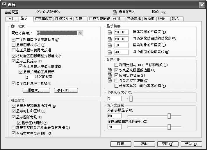Click the drawing icon next to 每个曲面的轮廓素线
207x150 pixels.
pyautogui.click(x=110, y=52)
